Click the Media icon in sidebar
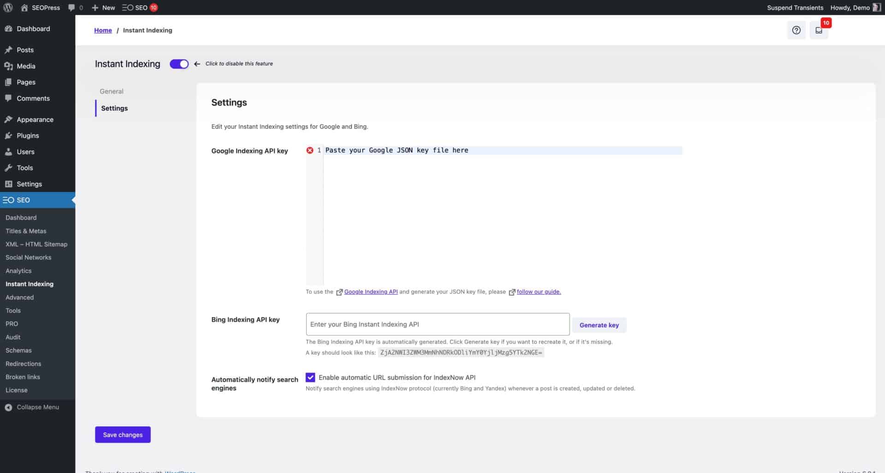 click(x=8, y=66)
